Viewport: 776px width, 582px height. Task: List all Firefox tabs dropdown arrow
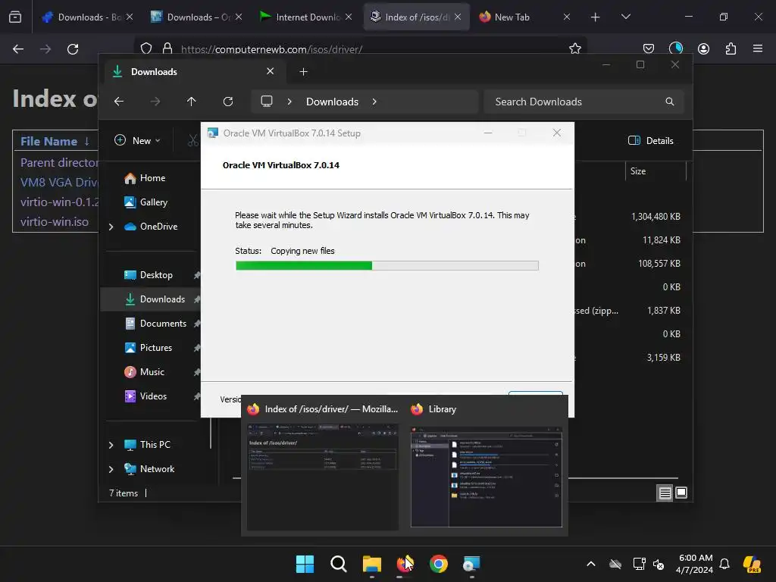(x=625, y=17)
